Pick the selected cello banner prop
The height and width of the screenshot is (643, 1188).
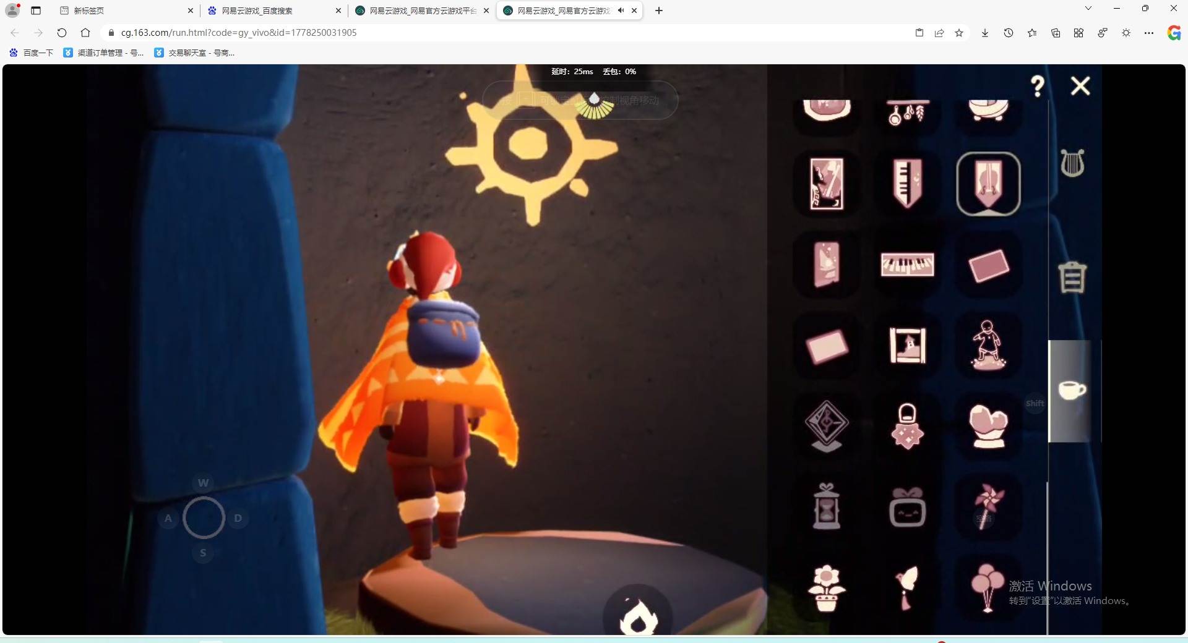(988, 184)
